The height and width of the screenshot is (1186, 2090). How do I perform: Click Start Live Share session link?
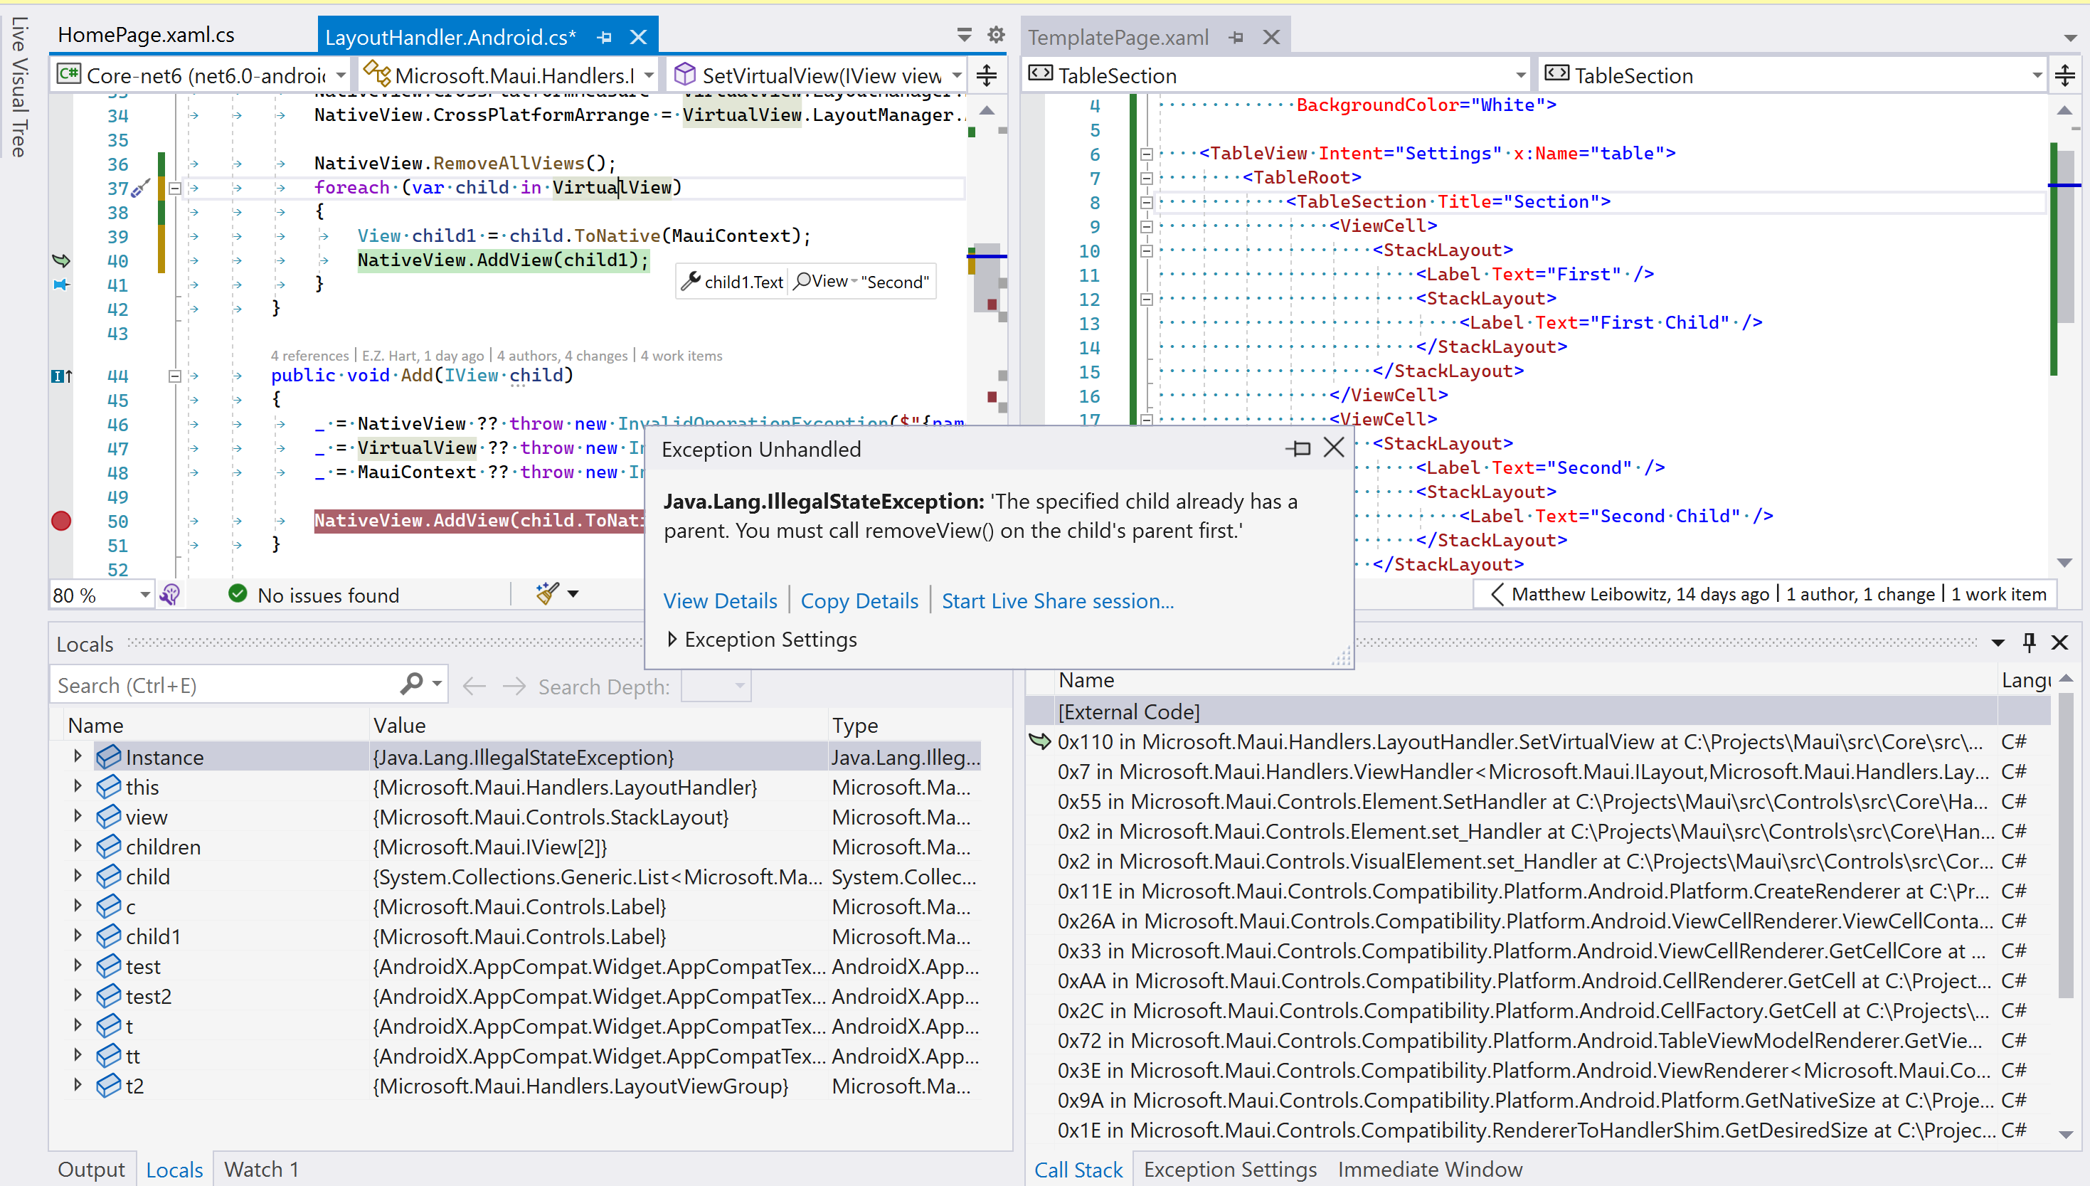[x=1058, y=601]
